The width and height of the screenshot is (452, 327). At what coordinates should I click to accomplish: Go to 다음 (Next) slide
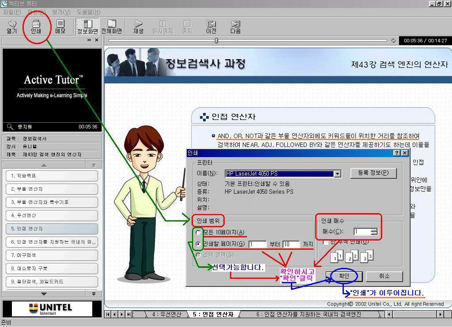pos(236,26)
